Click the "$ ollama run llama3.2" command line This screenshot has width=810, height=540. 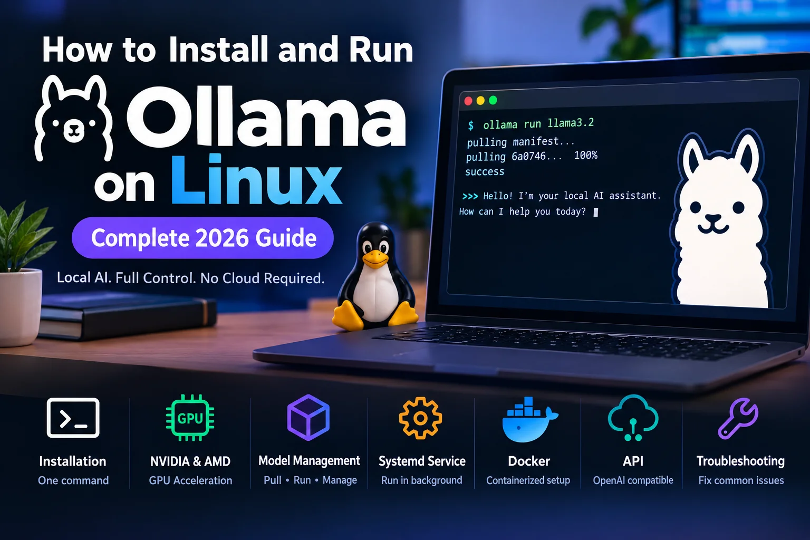[x=531, y=124]
